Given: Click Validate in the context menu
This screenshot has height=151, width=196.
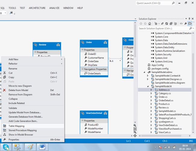Looking at the screenshot, I should (33, 108).
